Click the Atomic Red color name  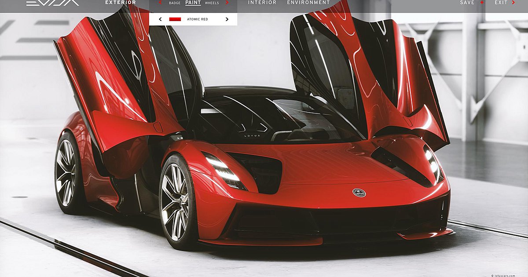tap(198, 19)
